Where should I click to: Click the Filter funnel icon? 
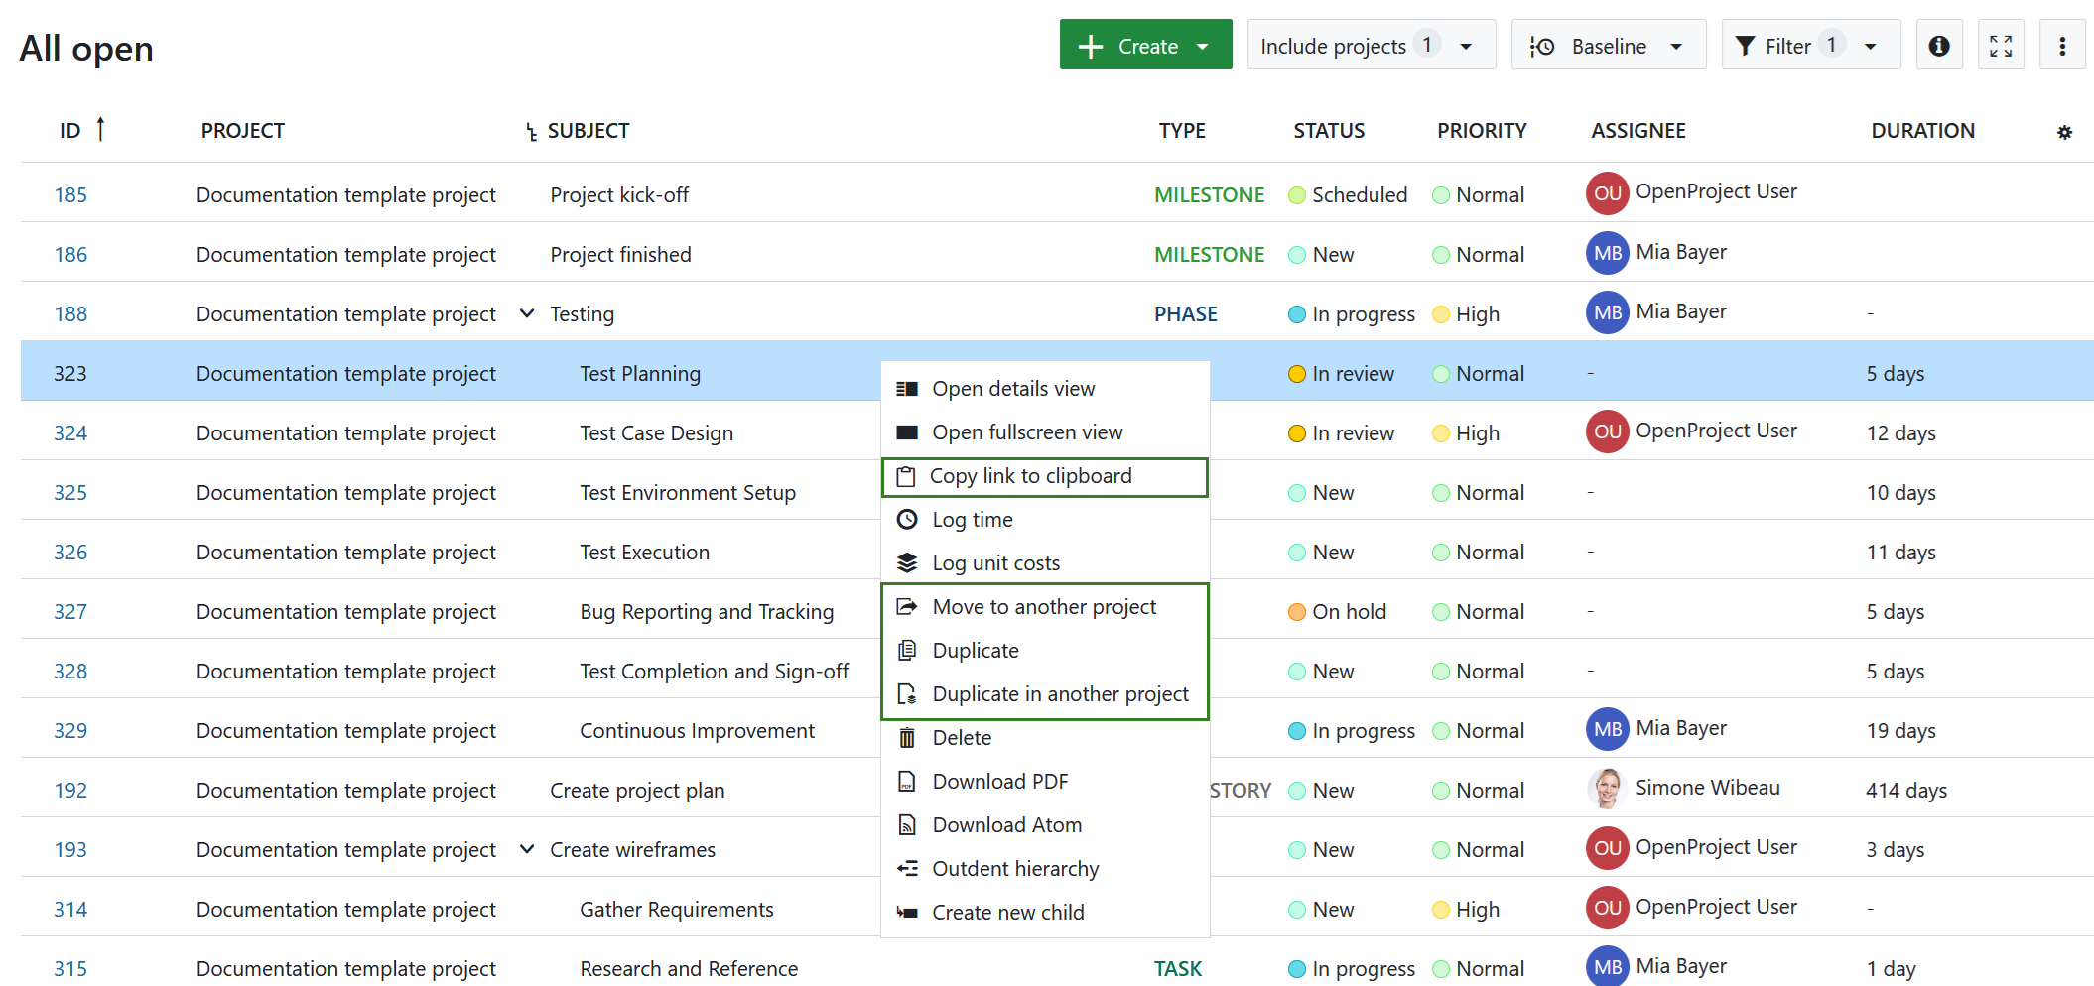[1747, 44]
